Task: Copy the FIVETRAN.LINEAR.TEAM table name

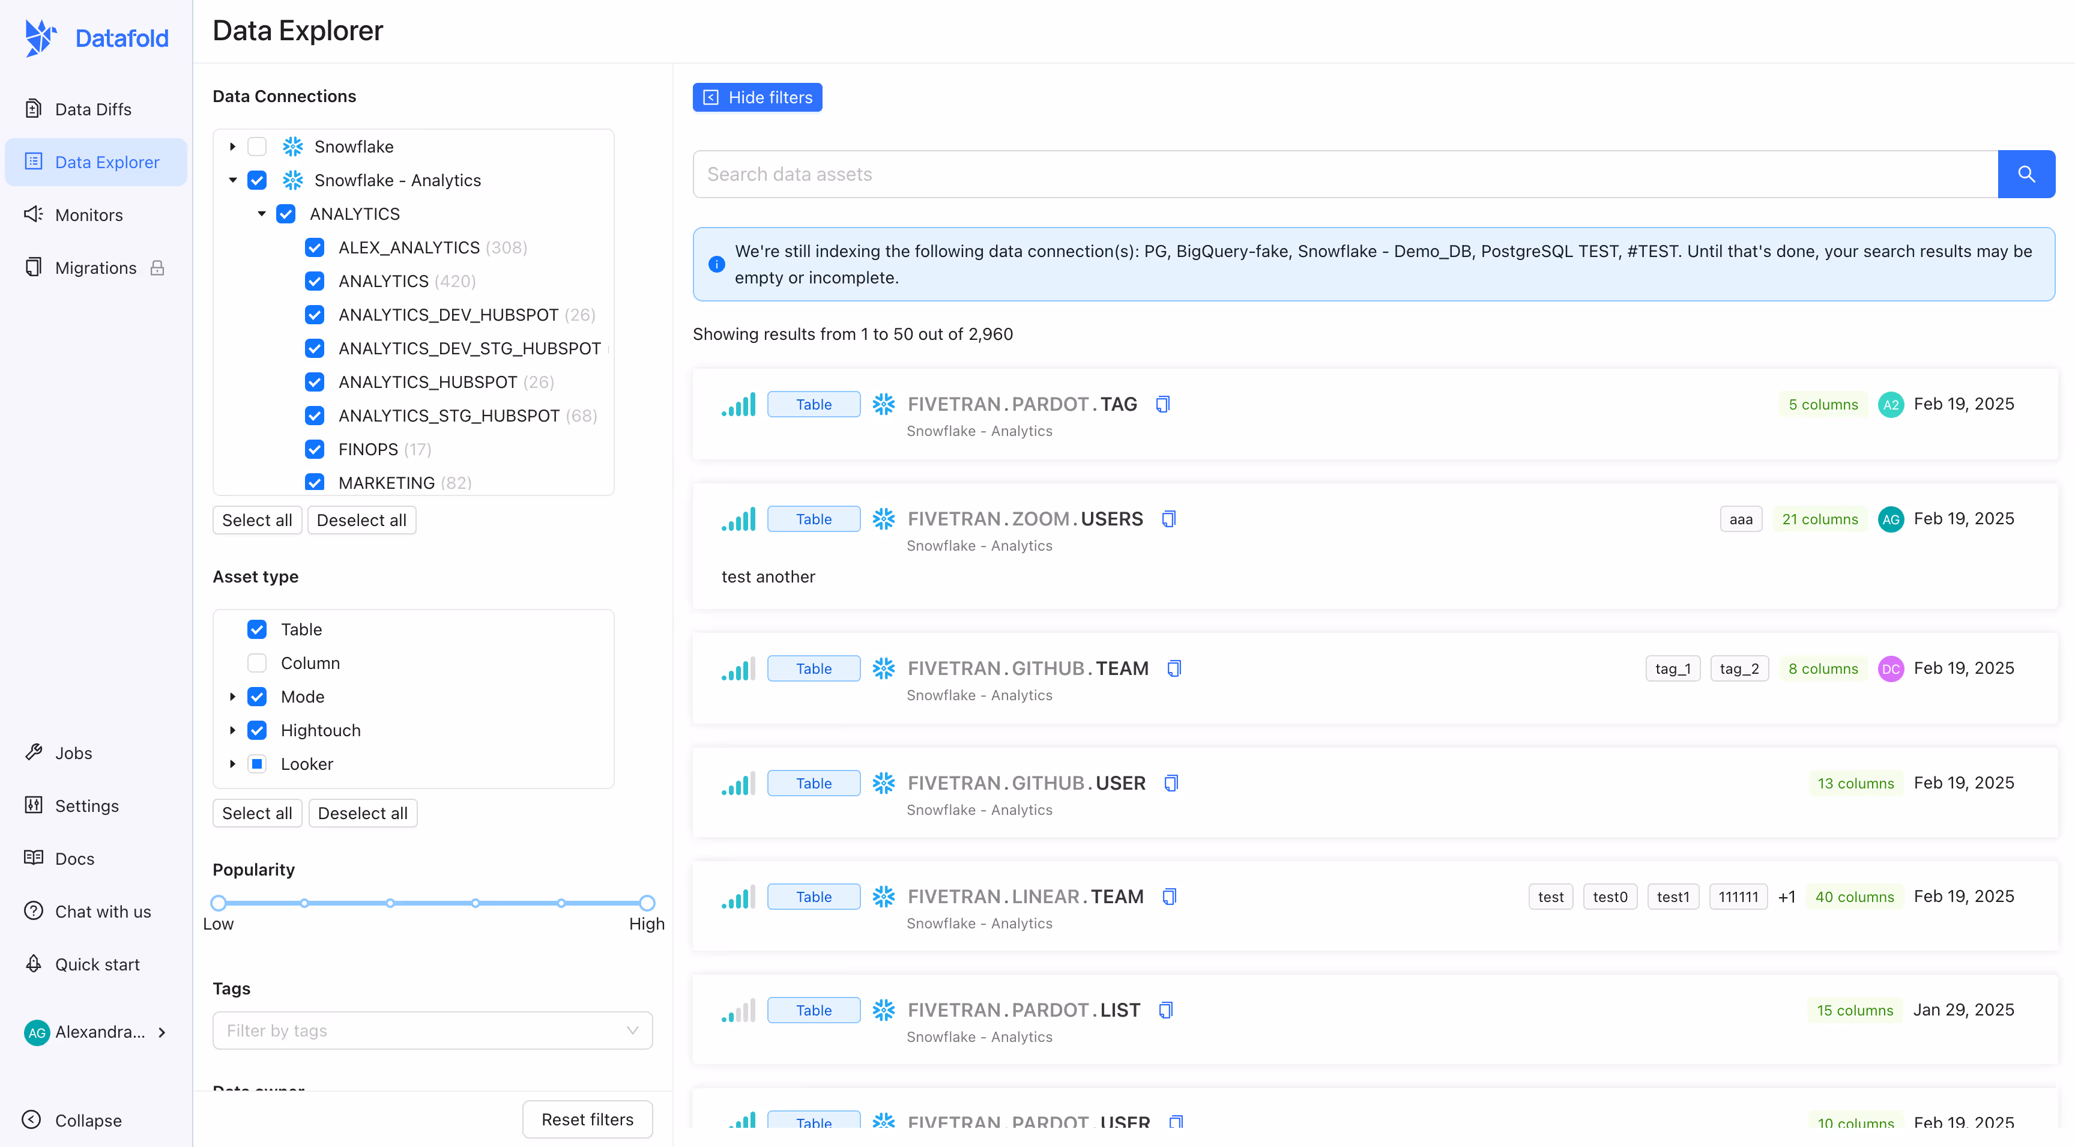Action: click(1169, 897)
